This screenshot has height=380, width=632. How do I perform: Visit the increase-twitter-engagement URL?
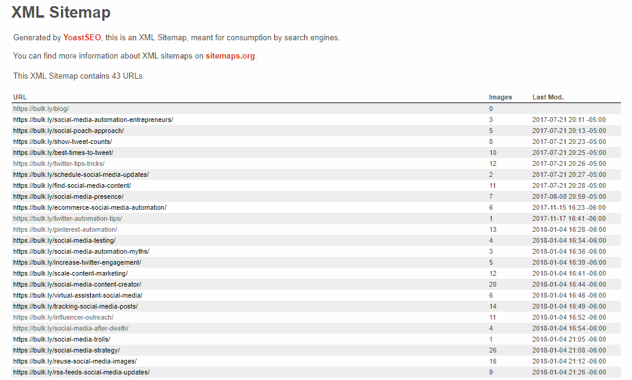77,262
